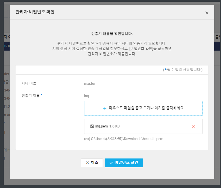Click the 취소 button
This screenshot has width=221, height=188.
(92, 163)
